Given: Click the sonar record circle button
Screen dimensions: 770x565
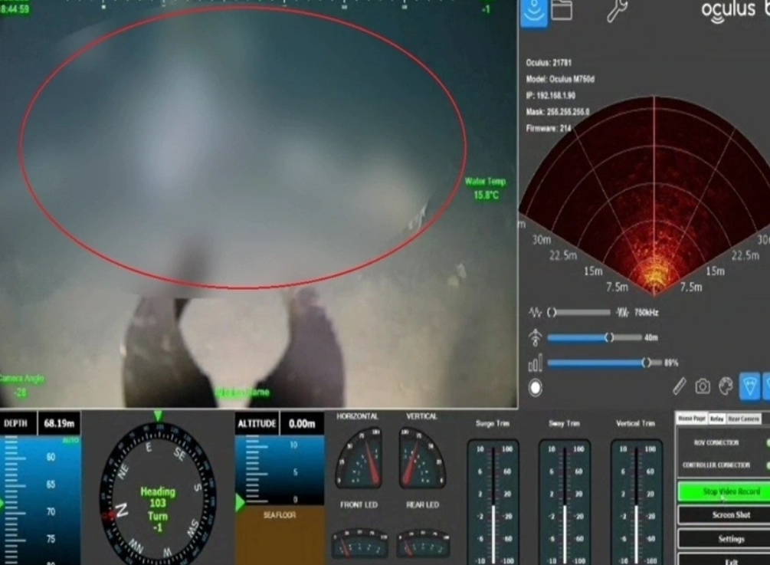Looking at the screenshot, I should tap(536, 388).
